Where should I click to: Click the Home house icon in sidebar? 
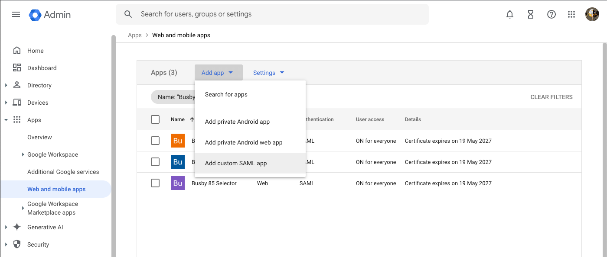tap(17, 51)
